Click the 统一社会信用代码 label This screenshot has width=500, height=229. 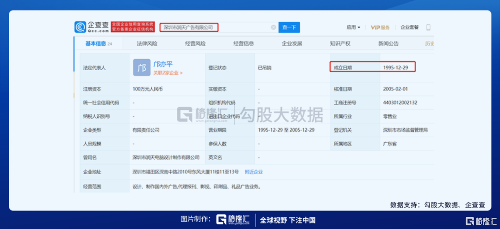coord(101,102)
